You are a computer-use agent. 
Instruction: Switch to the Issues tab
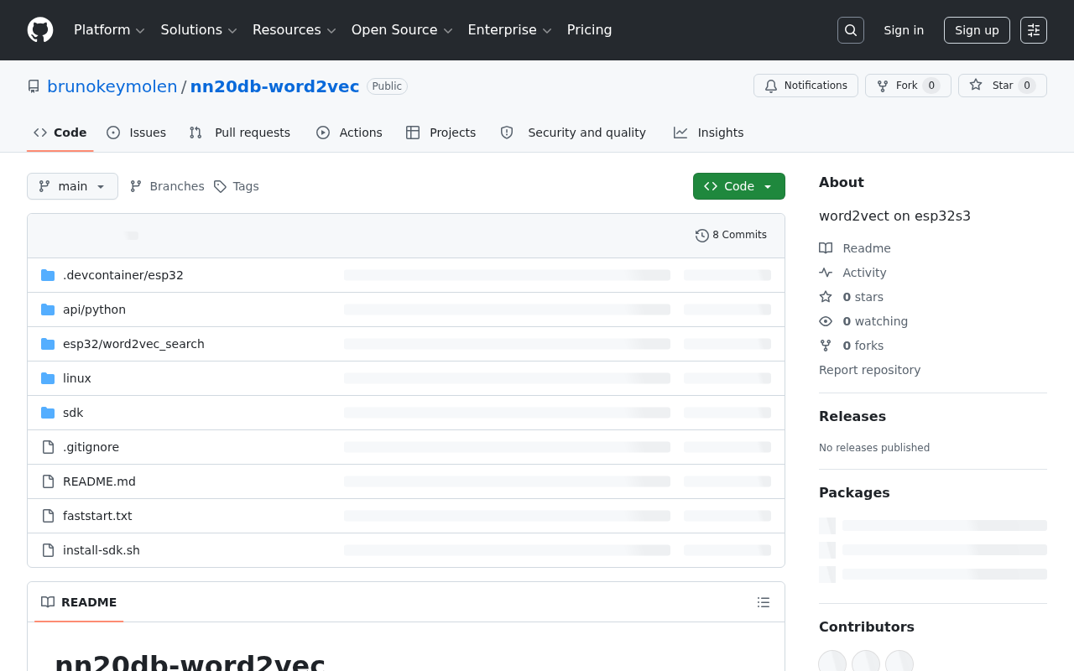click(x=137, y=133)
